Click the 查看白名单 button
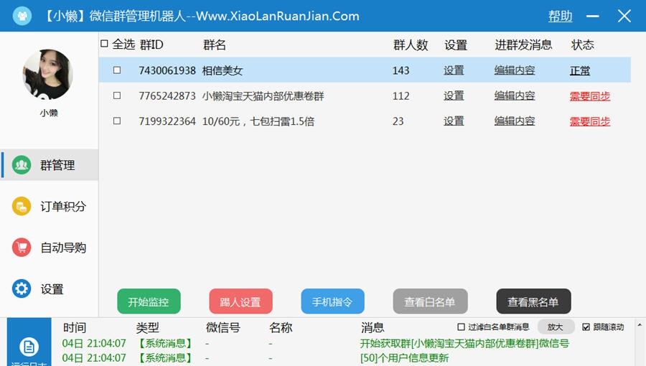The width and height of the screenshot is (646, 366). [430, 301]
